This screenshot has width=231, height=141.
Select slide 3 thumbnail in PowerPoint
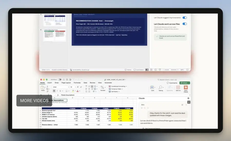[x=55, y=20]
